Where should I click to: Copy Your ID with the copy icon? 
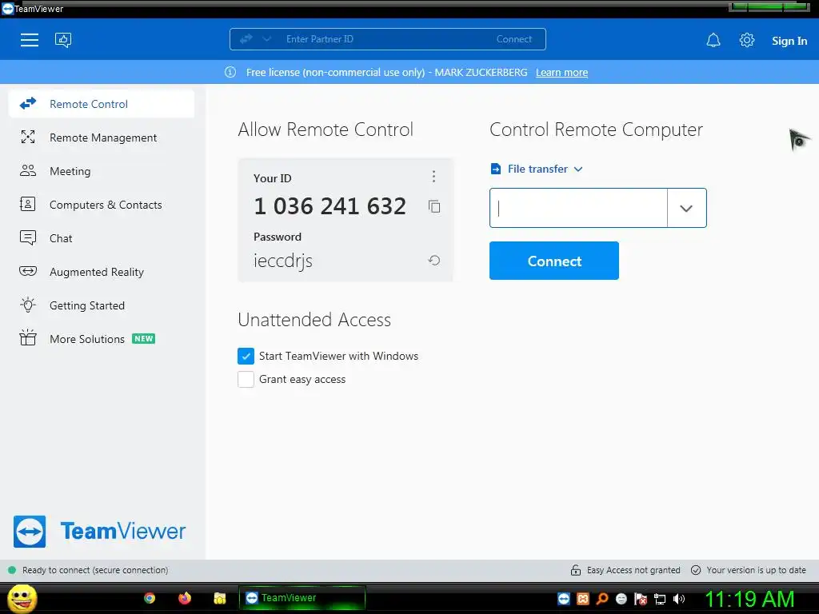(x=434, y=206)
